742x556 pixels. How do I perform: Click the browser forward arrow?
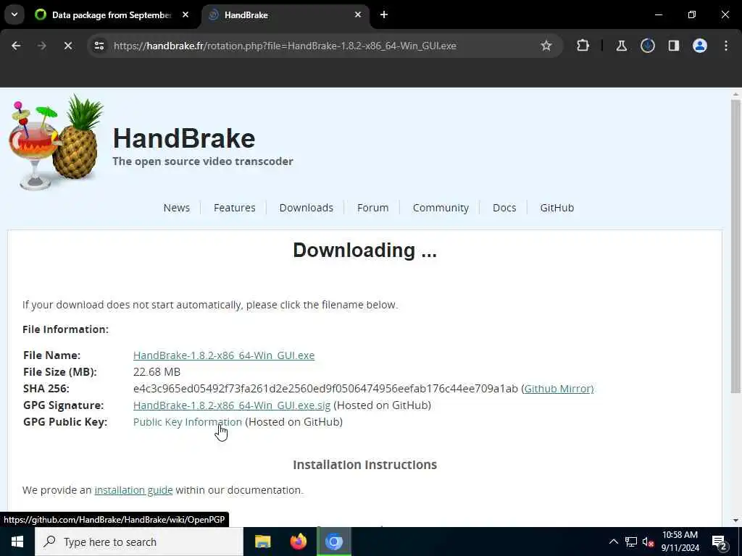pyautogui.click(x=41, y=46)
